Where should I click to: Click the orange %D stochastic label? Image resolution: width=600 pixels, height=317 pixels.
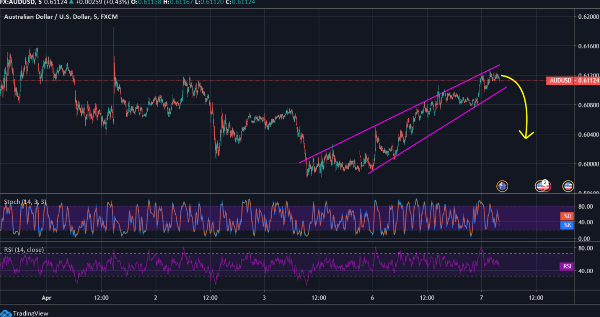pyautogui.click(x=567, y=216)
